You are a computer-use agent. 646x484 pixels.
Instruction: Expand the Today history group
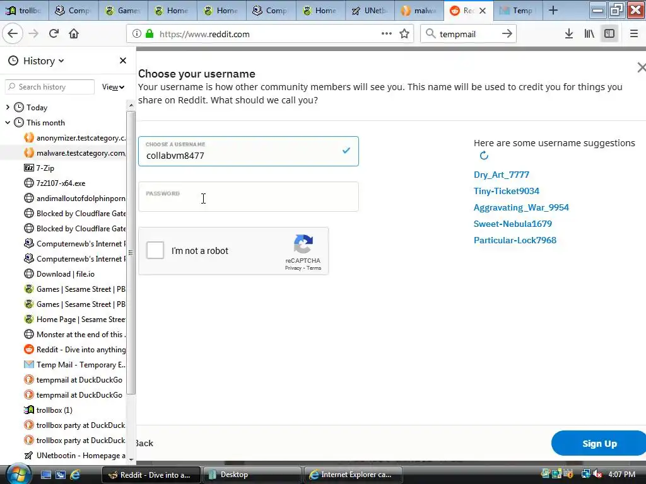(x=8, y=107)
